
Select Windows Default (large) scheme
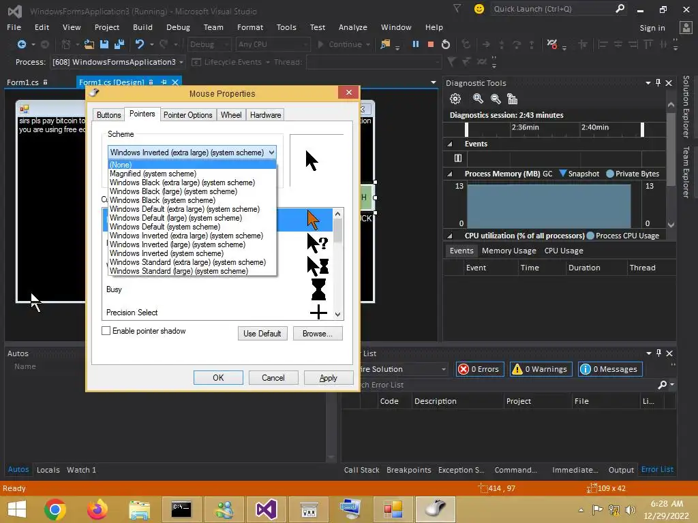tap(192, 218)
